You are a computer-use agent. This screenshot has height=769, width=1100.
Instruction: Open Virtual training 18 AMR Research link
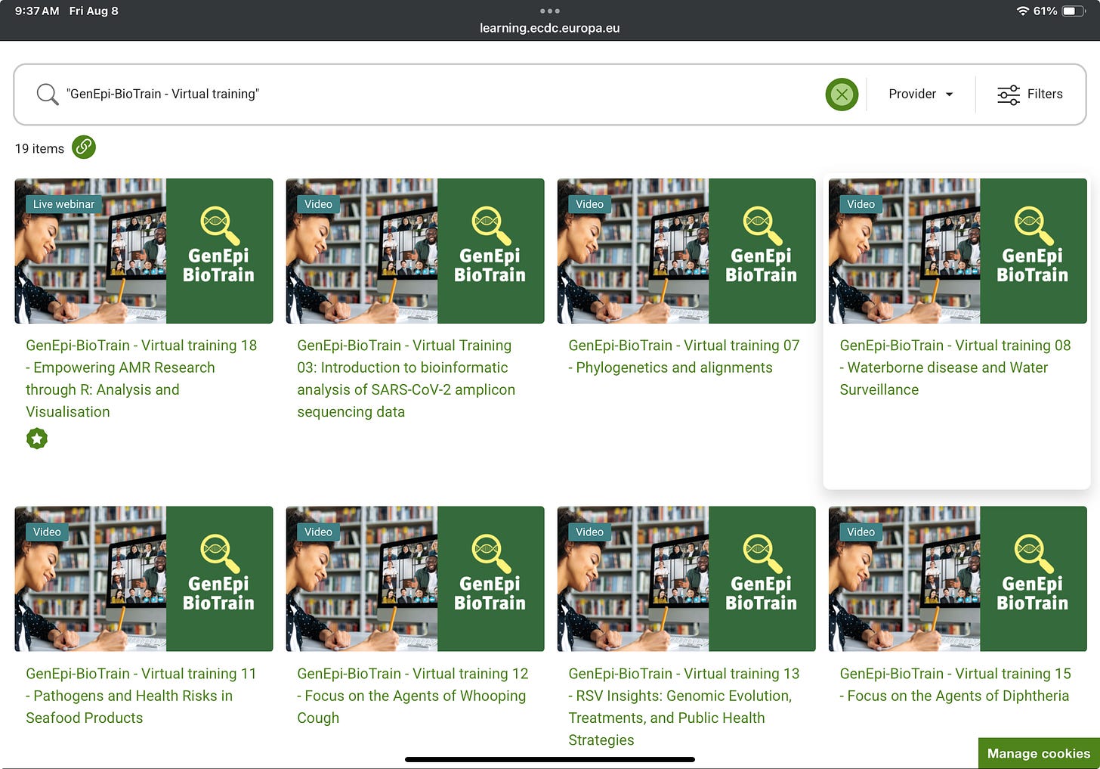pyautogui.click(x=141, y=378)
